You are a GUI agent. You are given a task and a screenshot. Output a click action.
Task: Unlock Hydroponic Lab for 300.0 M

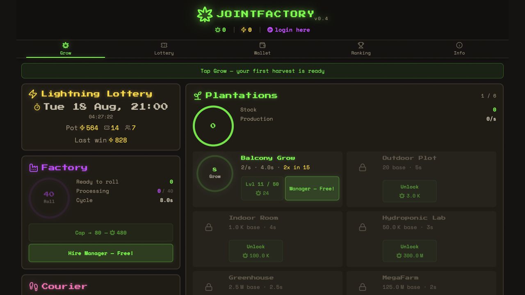(x=409, y=251)
